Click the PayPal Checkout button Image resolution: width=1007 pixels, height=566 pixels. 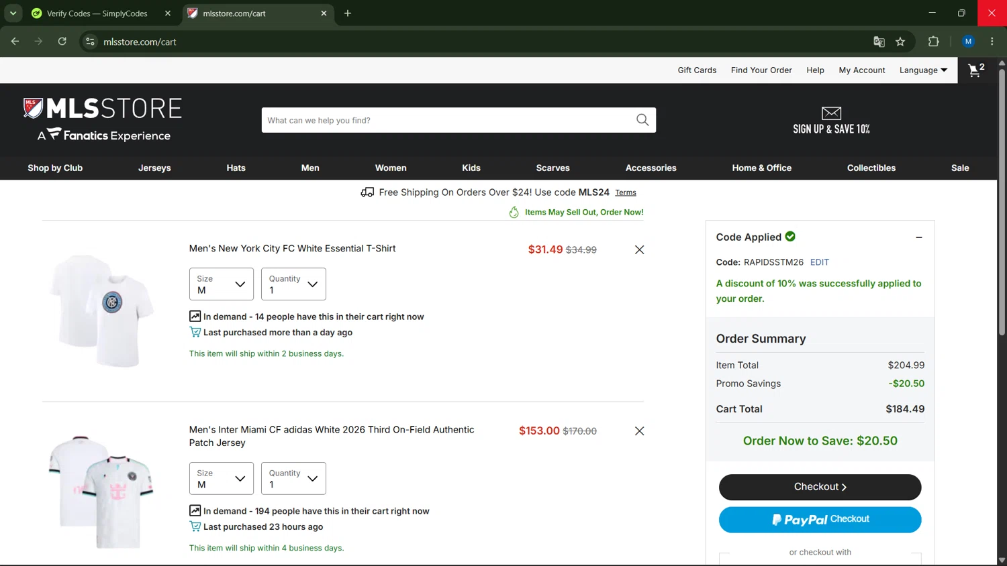[x=820, y=520]
